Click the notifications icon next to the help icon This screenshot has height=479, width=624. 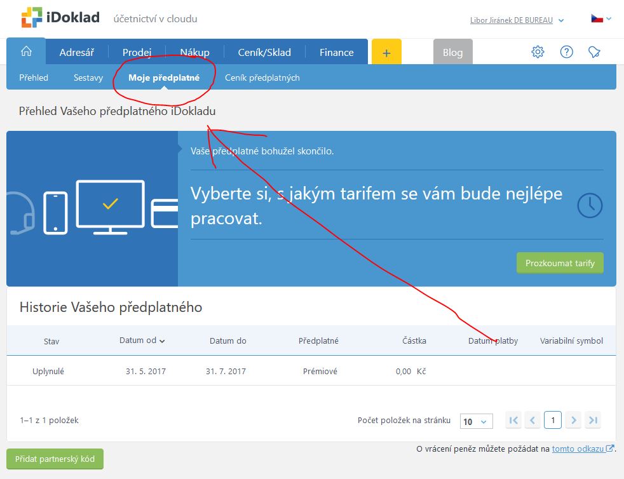594,52
